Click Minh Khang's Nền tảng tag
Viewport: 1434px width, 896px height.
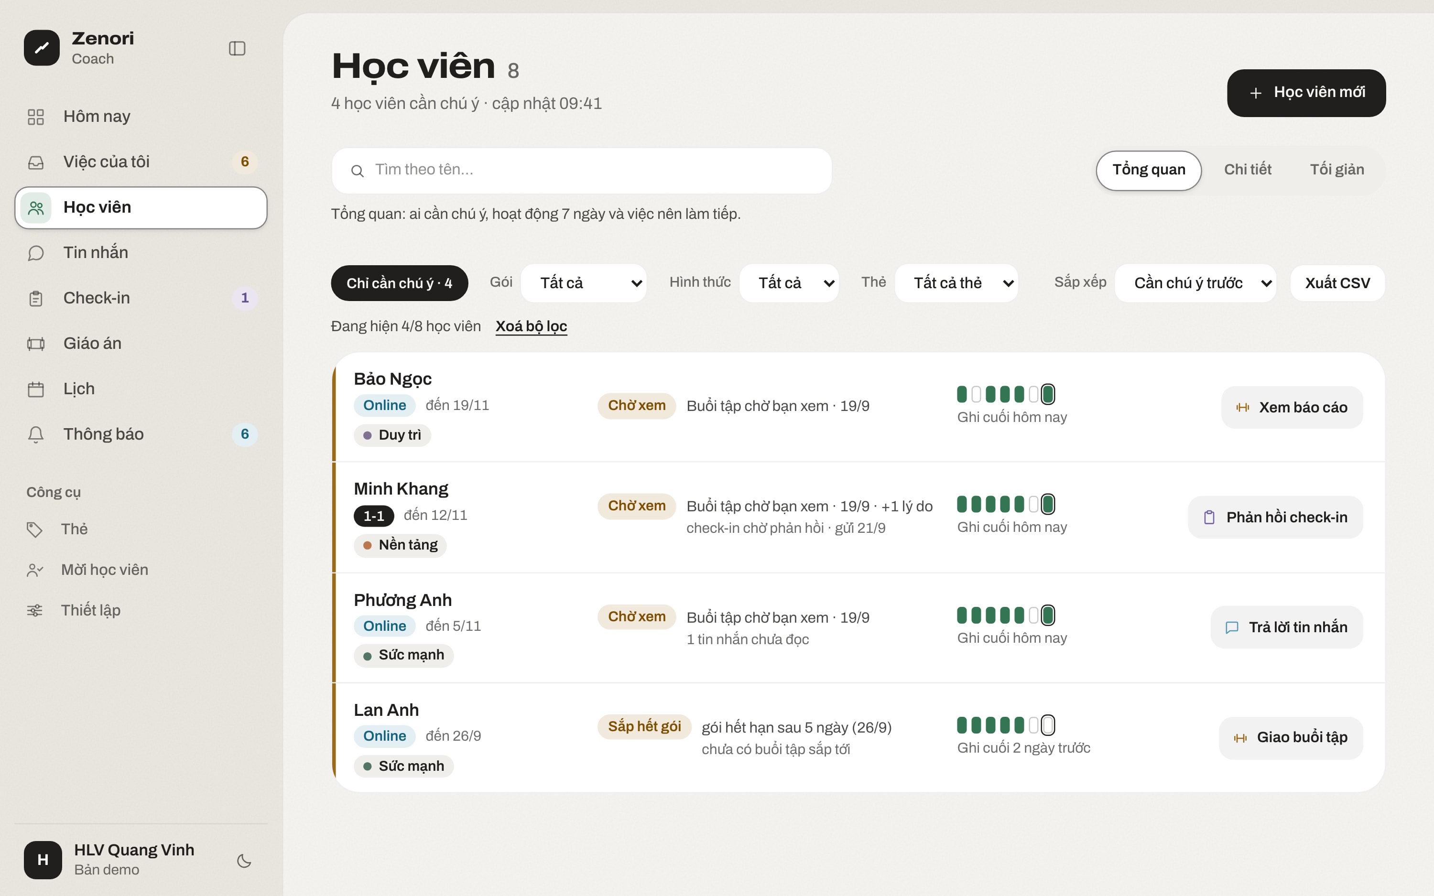(x=400, y=545)
